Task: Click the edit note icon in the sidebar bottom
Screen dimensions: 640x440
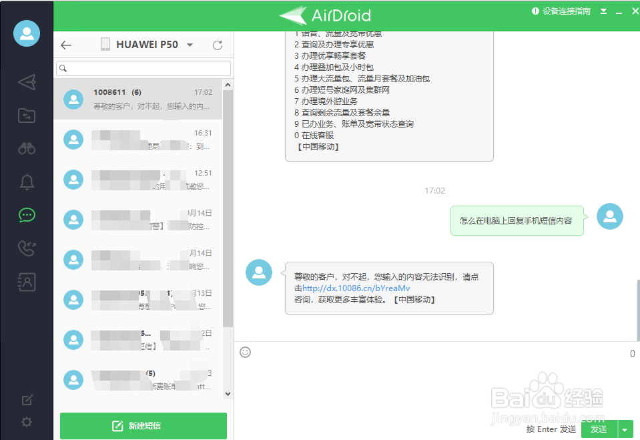Action: (27, 400)
